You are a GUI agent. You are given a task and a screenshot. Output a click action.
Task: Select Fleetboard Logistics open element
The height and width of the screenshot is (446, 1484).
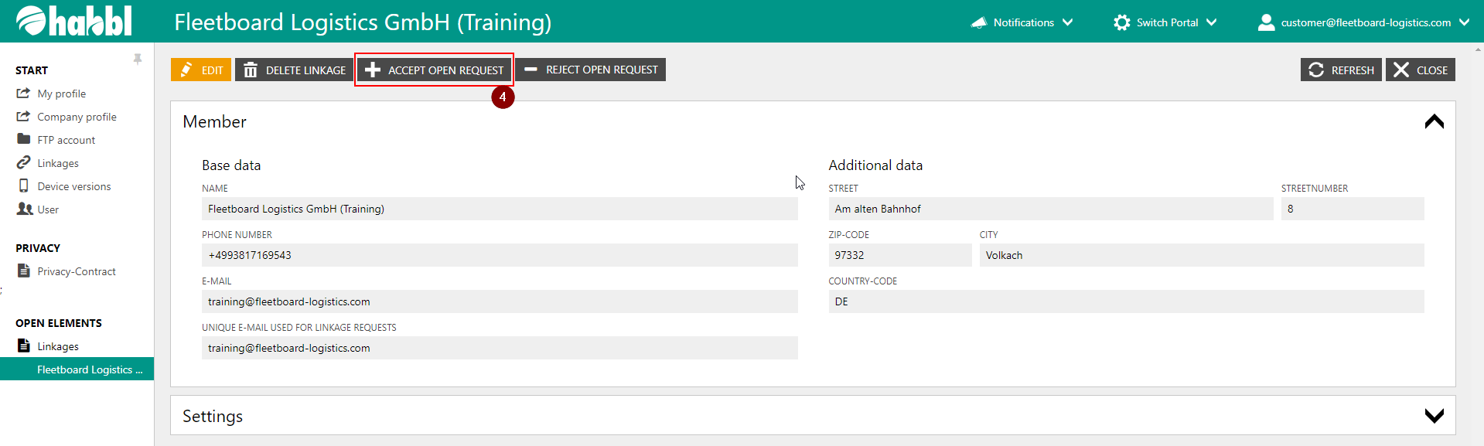(89, 369)
